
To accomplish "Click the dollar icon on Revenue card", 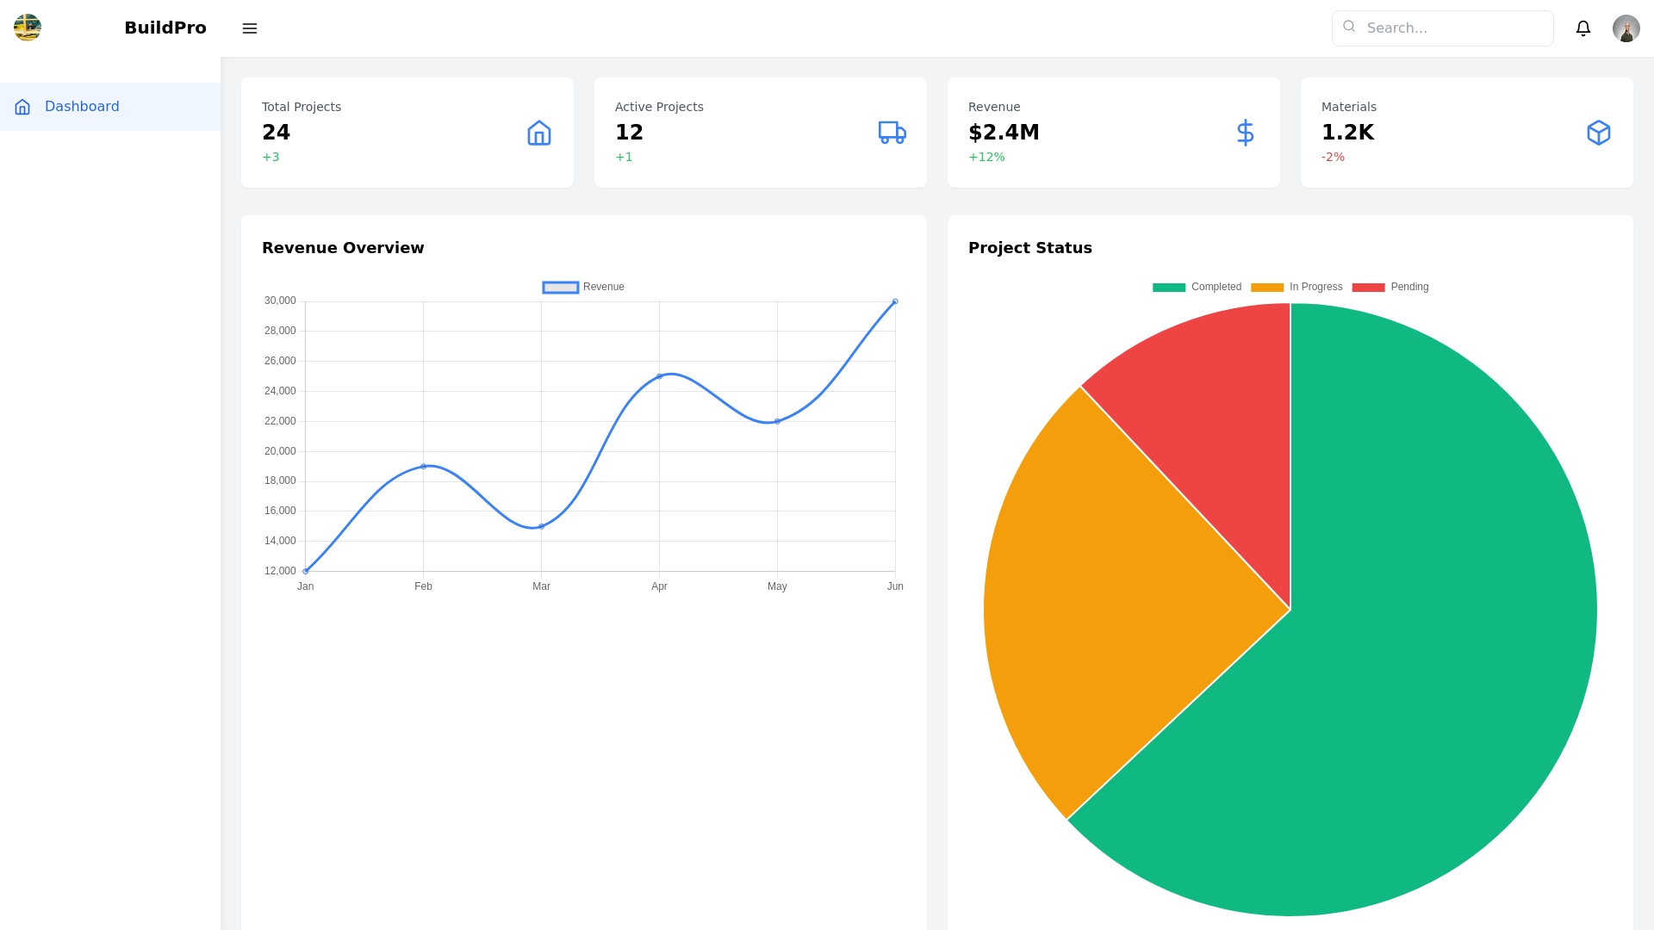I will pyautogui.click(x=1245, y=133).
